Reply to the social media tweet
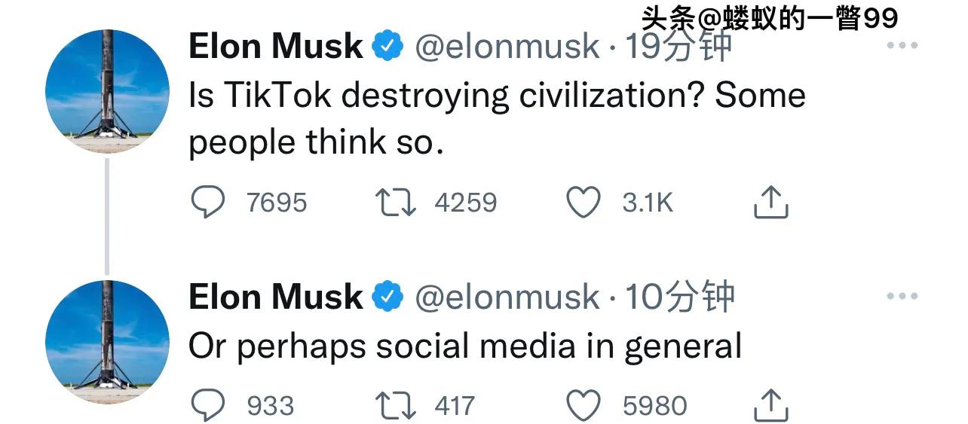Image resolution: width=968 pixels, height=424 pixels. pyautogui.click(x=207, y=406)
